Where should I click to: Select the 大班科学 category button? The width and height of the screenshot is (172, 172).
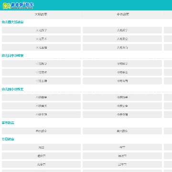pyautogui.click(x=122, y=30)
